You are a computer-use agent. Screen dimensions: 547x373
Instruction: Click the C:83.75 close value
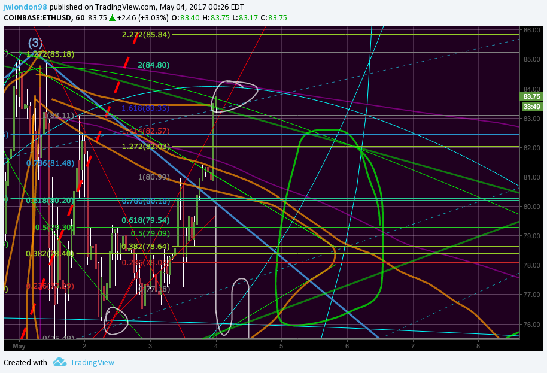pos(274,18)
